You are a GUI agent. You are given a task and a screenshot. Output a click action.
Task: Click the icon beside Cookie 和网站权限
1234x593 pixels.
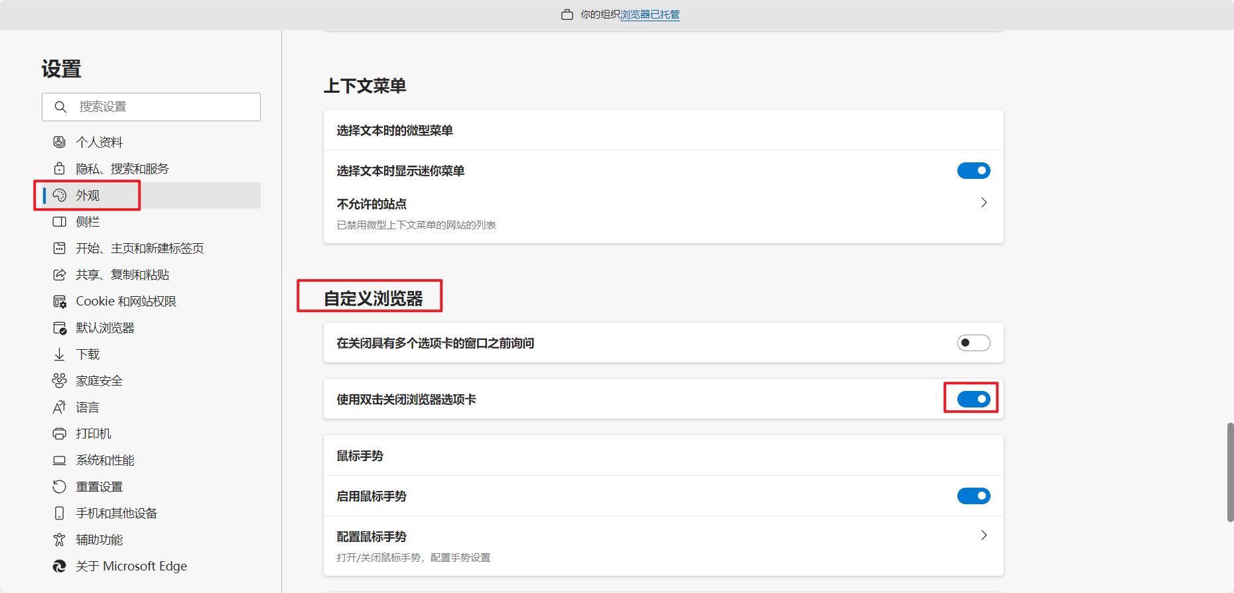(59, 301)
